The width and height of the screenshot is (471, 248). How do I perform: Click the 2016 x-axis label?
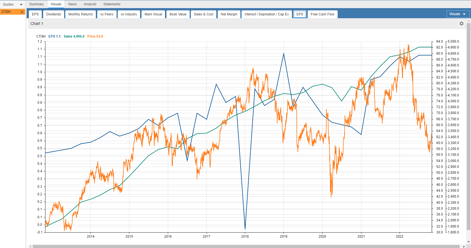pos(168,237)
